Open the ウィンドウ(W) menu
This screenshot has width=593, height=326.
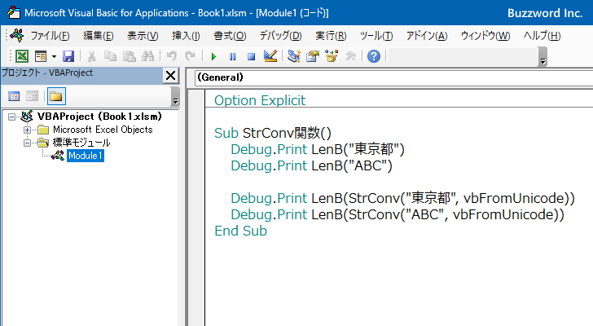click(x=485, y=36)
